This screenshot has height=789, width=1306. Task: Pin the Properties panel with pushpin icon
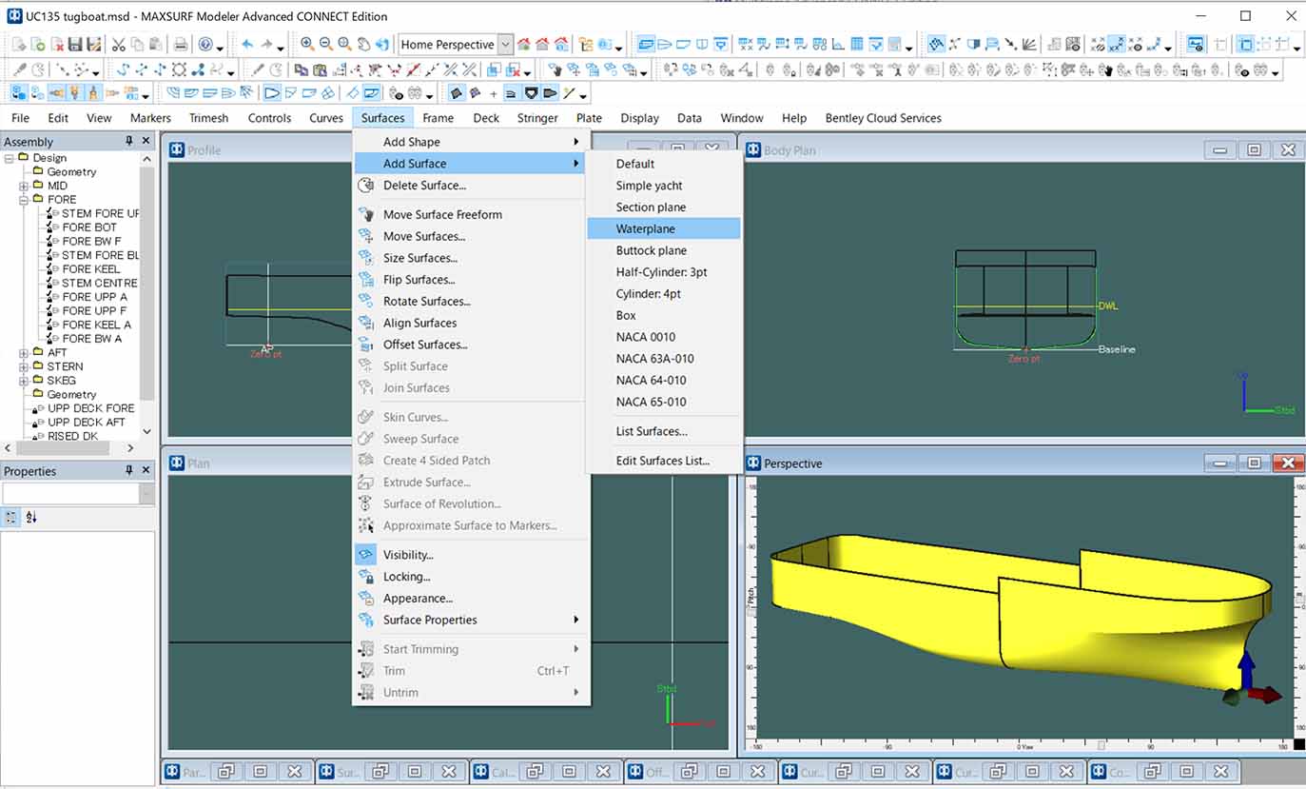coord(129,470)
